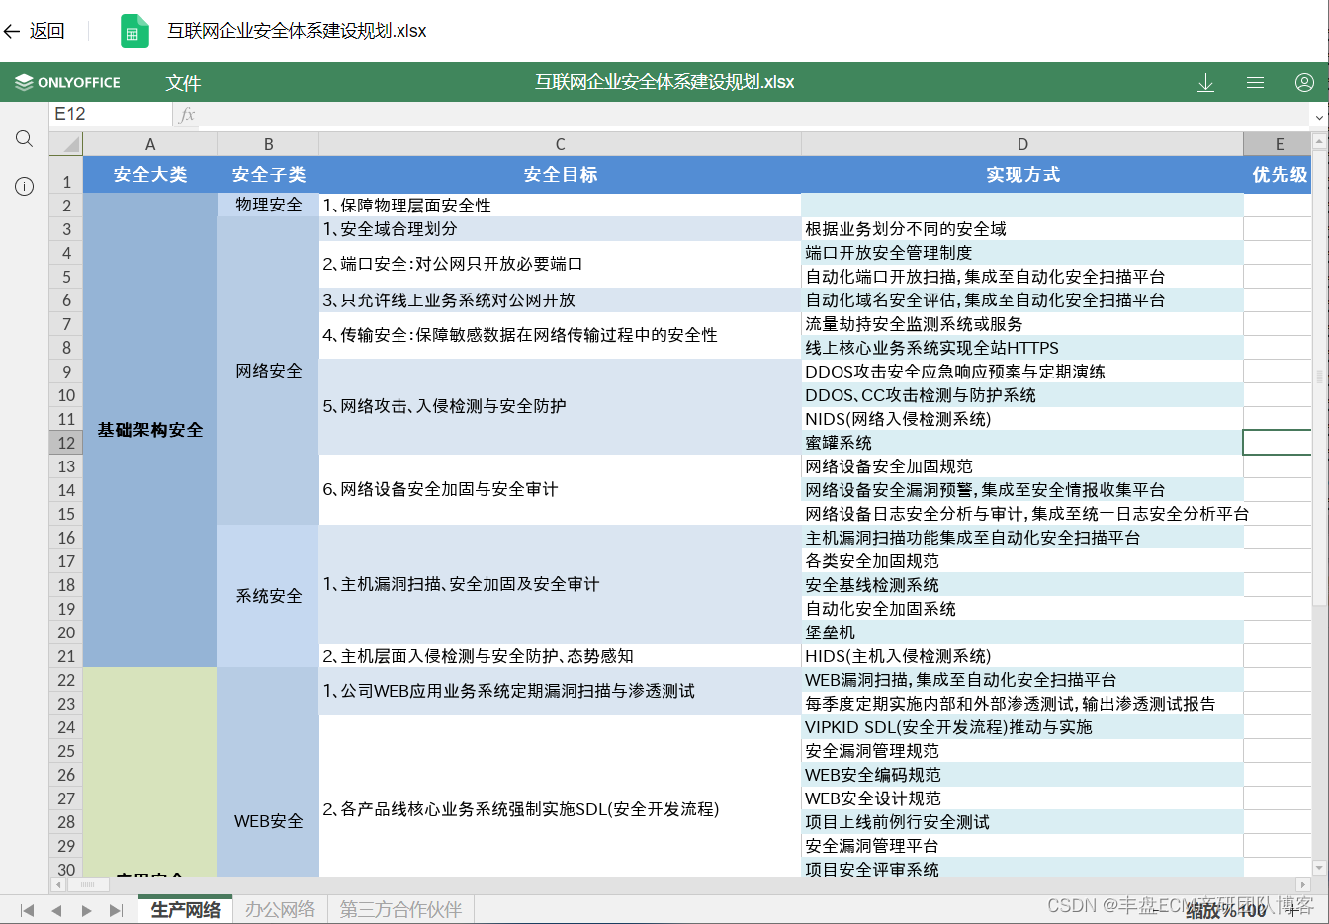Image resolution: width=1329 pixels, height=924 pixels.
Task: Select the 系统安全 merged cell
Action: 268,597
